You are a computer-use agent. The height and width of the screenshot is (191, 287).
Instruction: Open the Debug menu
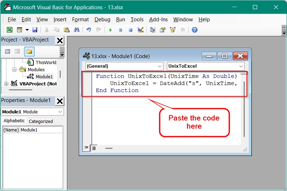pyautogui.click(x=102, y=19)
